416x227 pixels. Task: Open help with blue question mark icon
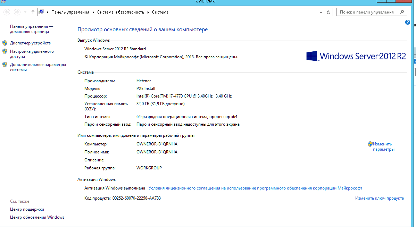coord(408,22)
